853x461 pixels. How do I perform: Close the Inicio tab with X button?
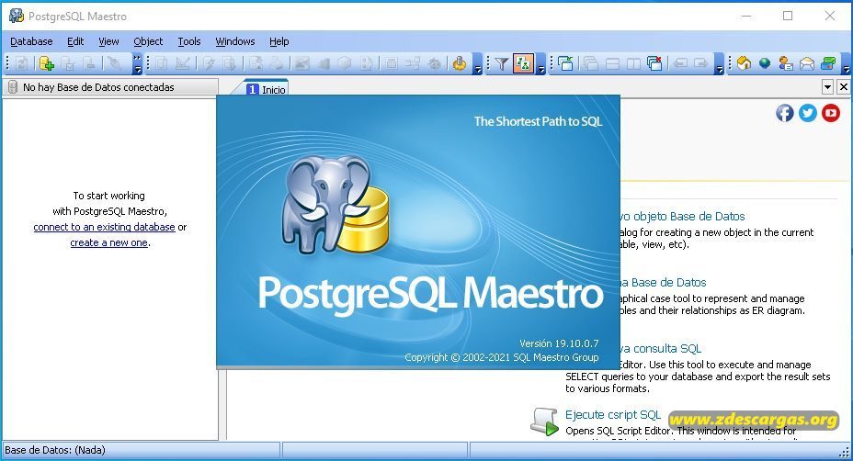point(843,86)
